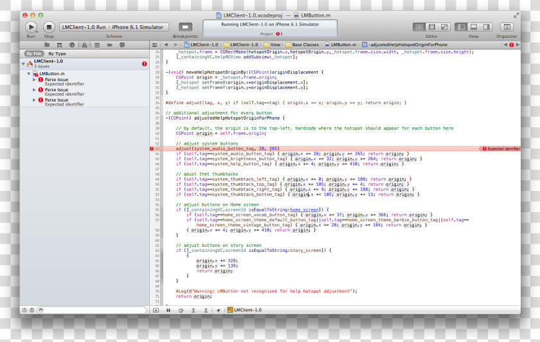Go forward in editor history
Image resolution: width=540 pixels, height=342 pixels.
pyautogui.click(x=175, y=45)
